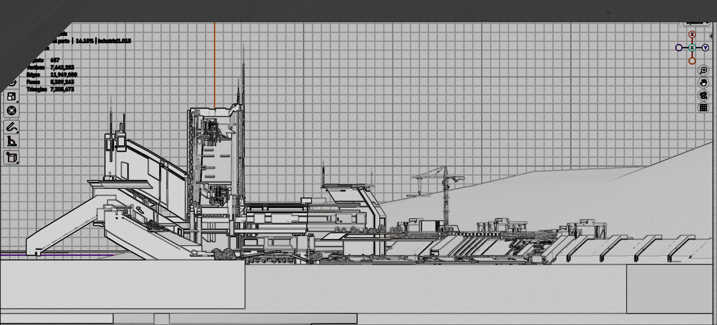Click the negative Y gizmo circle
Screen dimensions: 717x325
[679, 48]
